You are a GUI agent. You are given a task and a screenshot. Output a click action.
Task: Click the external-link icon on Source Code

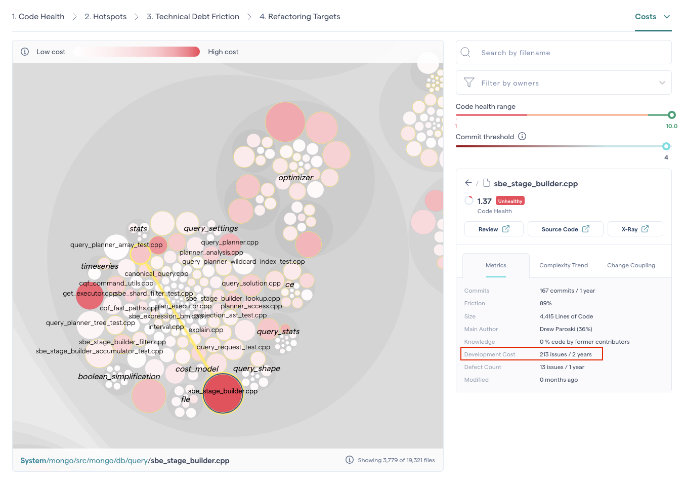tap(586, 228)
